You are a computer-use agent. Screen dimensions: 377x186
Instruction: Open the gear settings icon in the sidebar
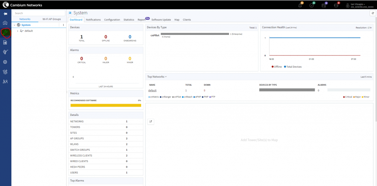[x=5, y=62]
